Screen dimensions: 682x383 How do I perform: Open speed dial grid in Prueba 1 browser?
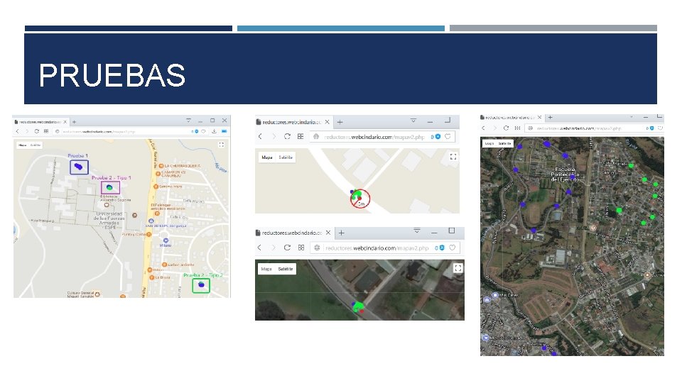(x=46, y=131)
